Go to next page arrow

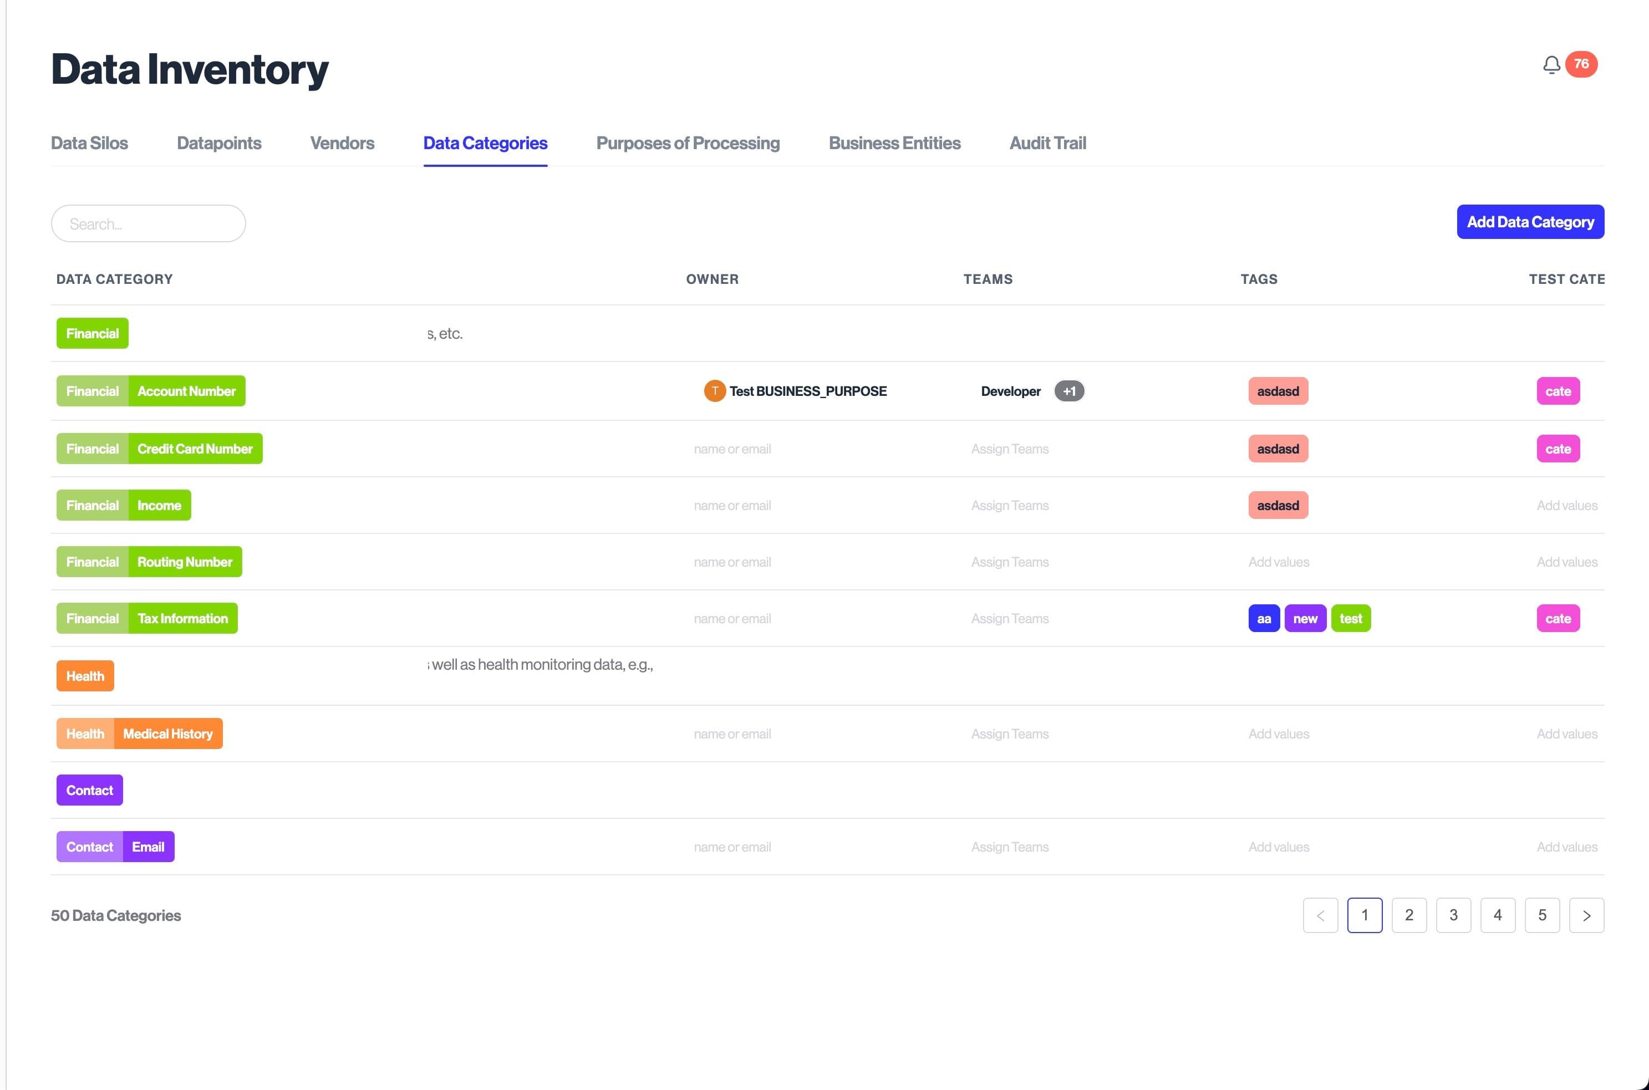[1586, 915]
